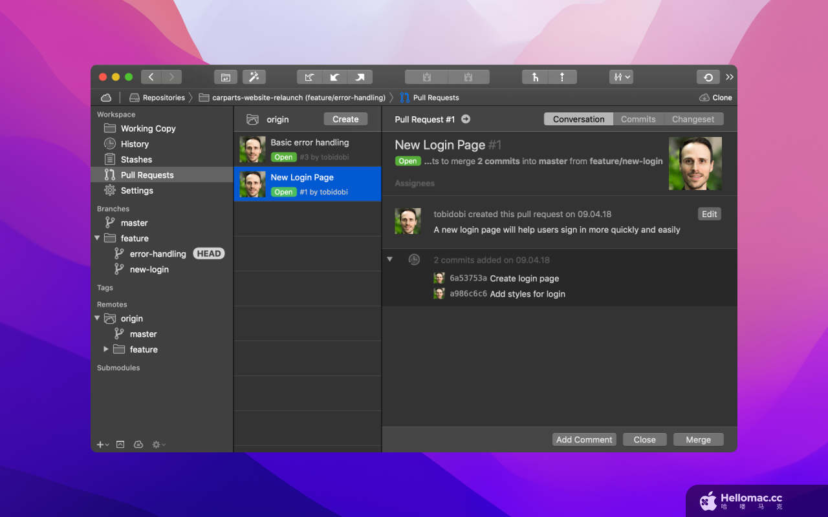Click Add Comment button
The width and height of the screenshot is (828, 517).
(584, 439)
